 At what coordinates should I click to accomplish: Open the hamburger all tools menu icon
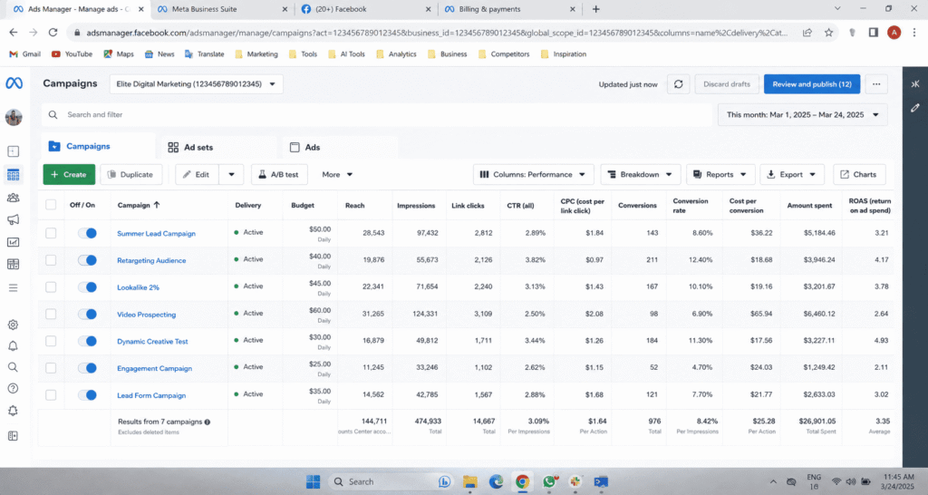[13, 287]
